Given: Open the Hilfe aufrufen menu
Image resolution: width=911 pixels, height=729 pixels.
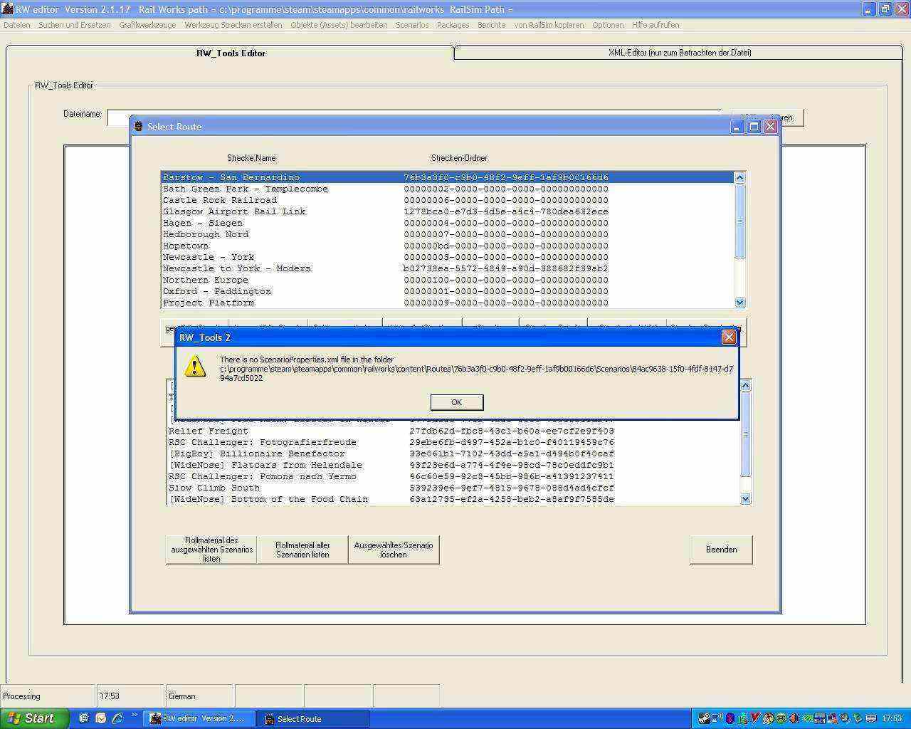Looking at the screenshot, I should click(655, 25).
